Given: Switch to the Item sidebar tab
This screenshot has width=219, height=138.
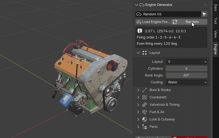Looking at the screenshot, I should click(216, 8).
